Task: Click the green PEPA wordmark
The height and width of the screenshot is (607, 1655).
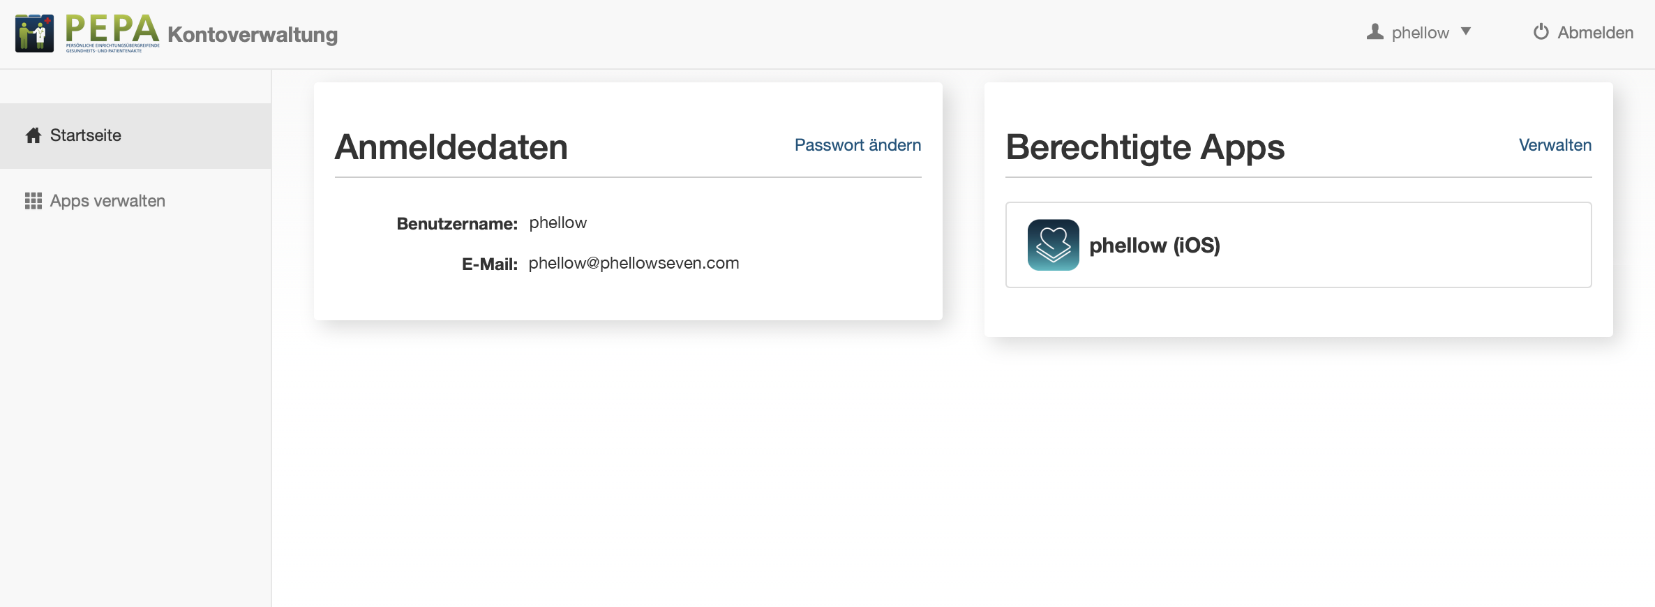Action: pyautogui.click(x=112, y=29)
